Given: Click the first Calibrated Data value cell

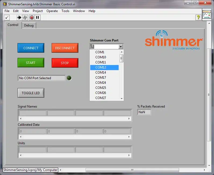Looking at the screenshot, I should coord(32,131).
